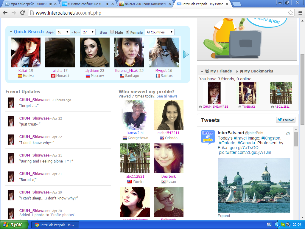Open Kurenai_Misaki profile photo
The height and width of the screenshot is (229, 305).
129,52
